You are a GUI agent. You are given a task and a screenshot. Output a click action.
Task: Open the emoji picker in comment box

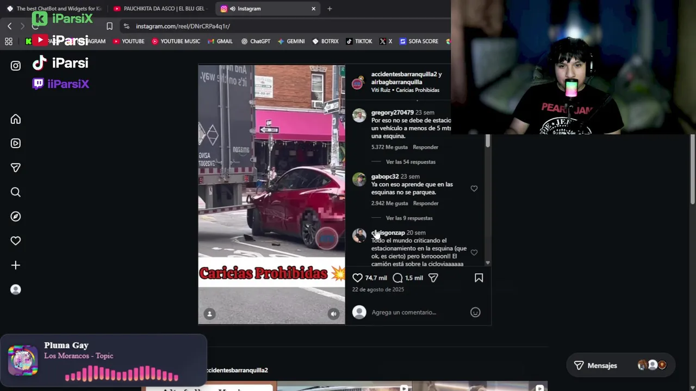[x=475, y=312]
